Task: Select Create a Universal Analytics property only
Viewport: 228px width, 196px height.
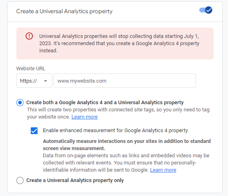Action: pyautogui.click(x=20, y=180)
